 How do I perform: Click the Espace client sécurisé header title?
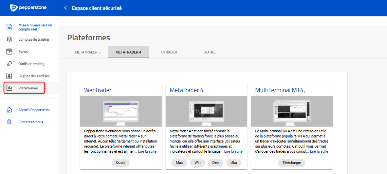coord(97,8)
